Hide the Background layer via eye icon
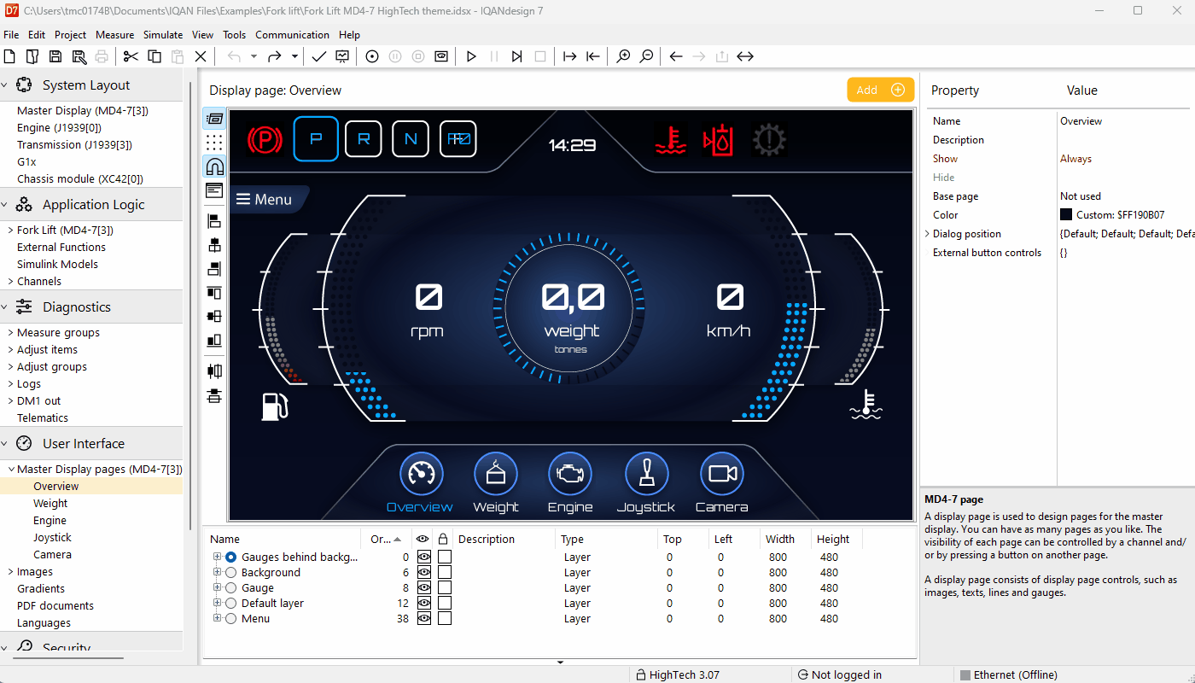The image size is (1195, 683). [423, 573]
